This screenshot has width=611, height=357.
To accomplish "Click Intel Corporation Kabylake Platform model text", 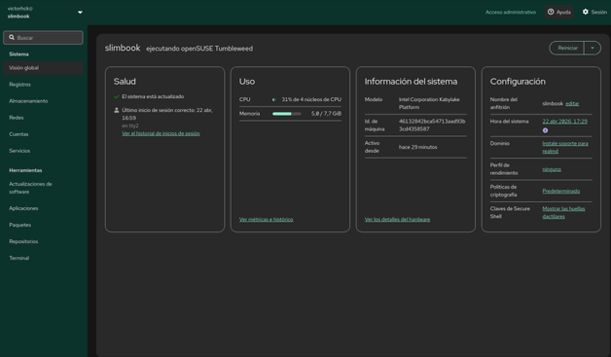I will pyautogui.click(x=429, y=103).
